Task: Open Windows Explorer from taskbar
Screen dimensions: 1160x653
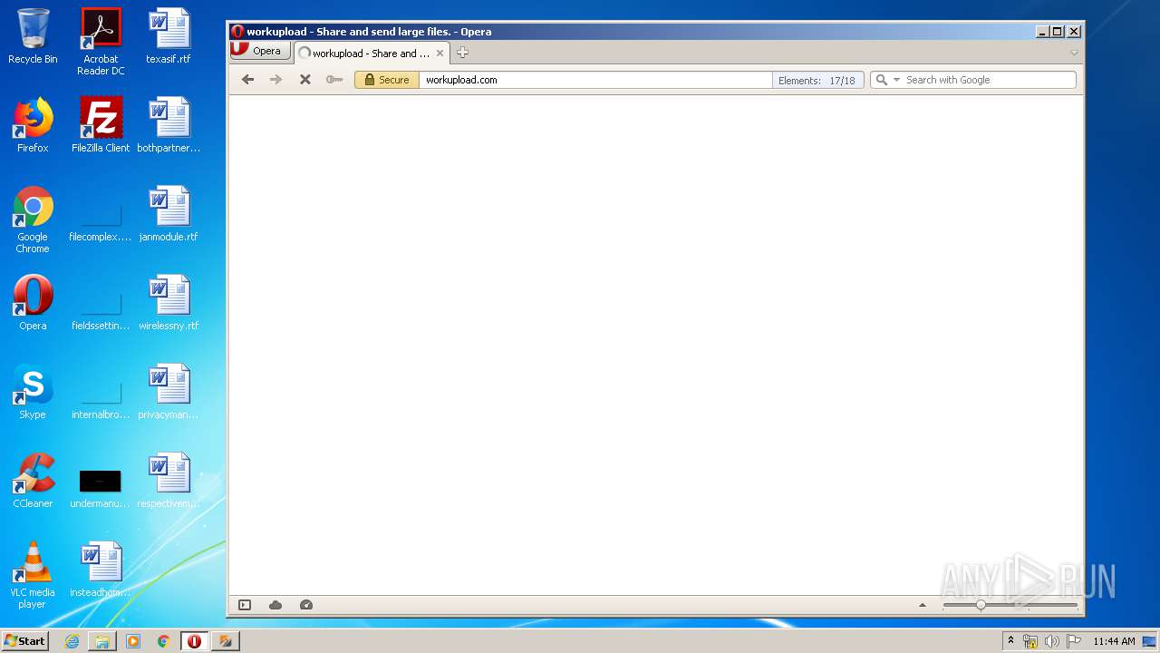Action: [102, 641]
